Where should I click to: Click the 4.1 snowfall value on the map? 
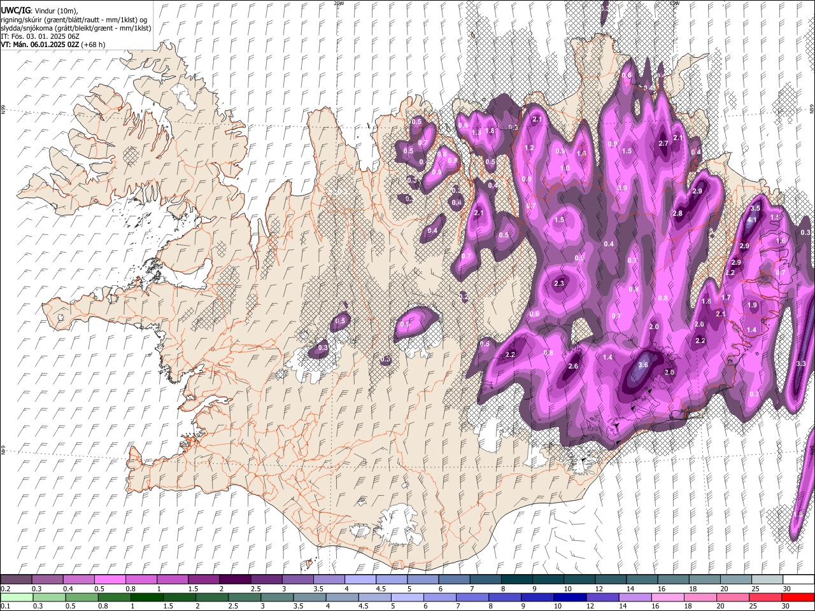751,220
